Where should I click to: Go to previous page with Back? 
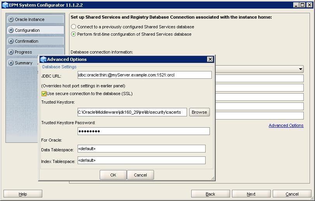[x=210, y=194]
